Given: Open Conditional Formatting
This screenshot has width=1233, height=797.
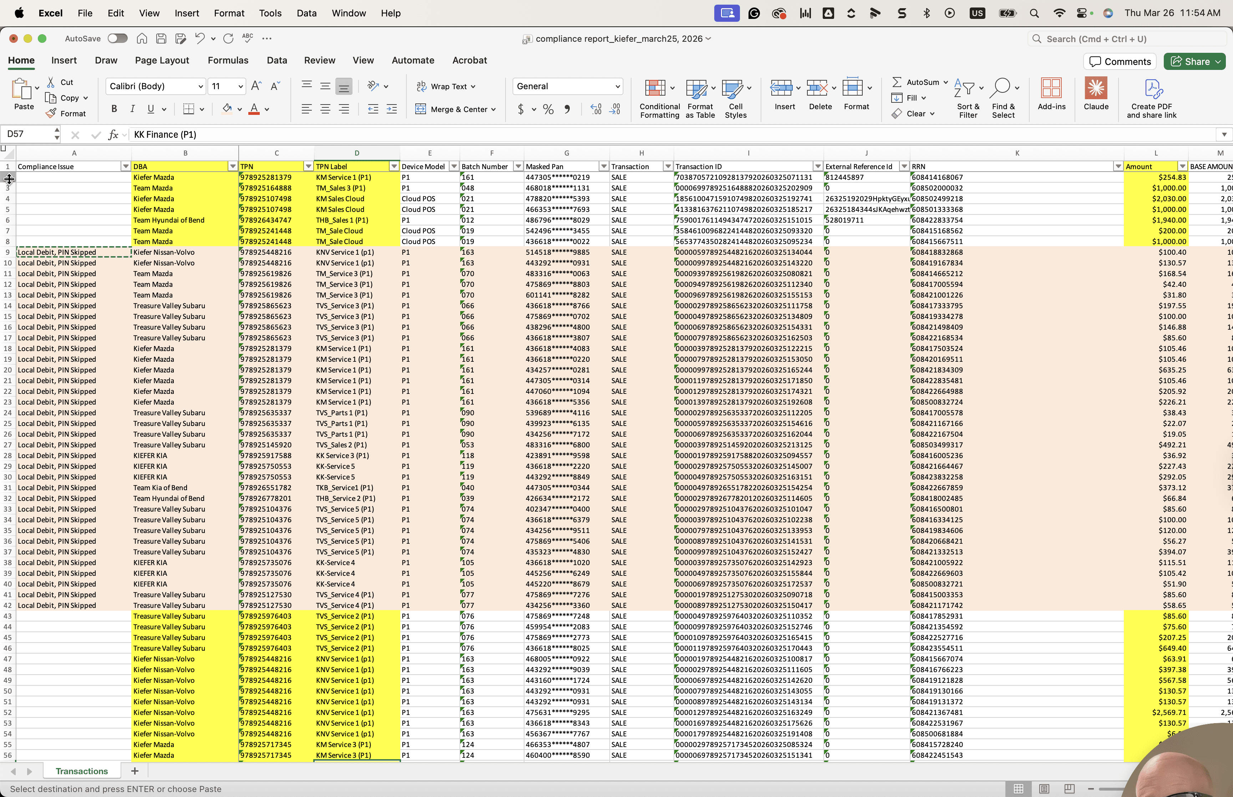Looking at the screenshot, I should pos(659,98).
